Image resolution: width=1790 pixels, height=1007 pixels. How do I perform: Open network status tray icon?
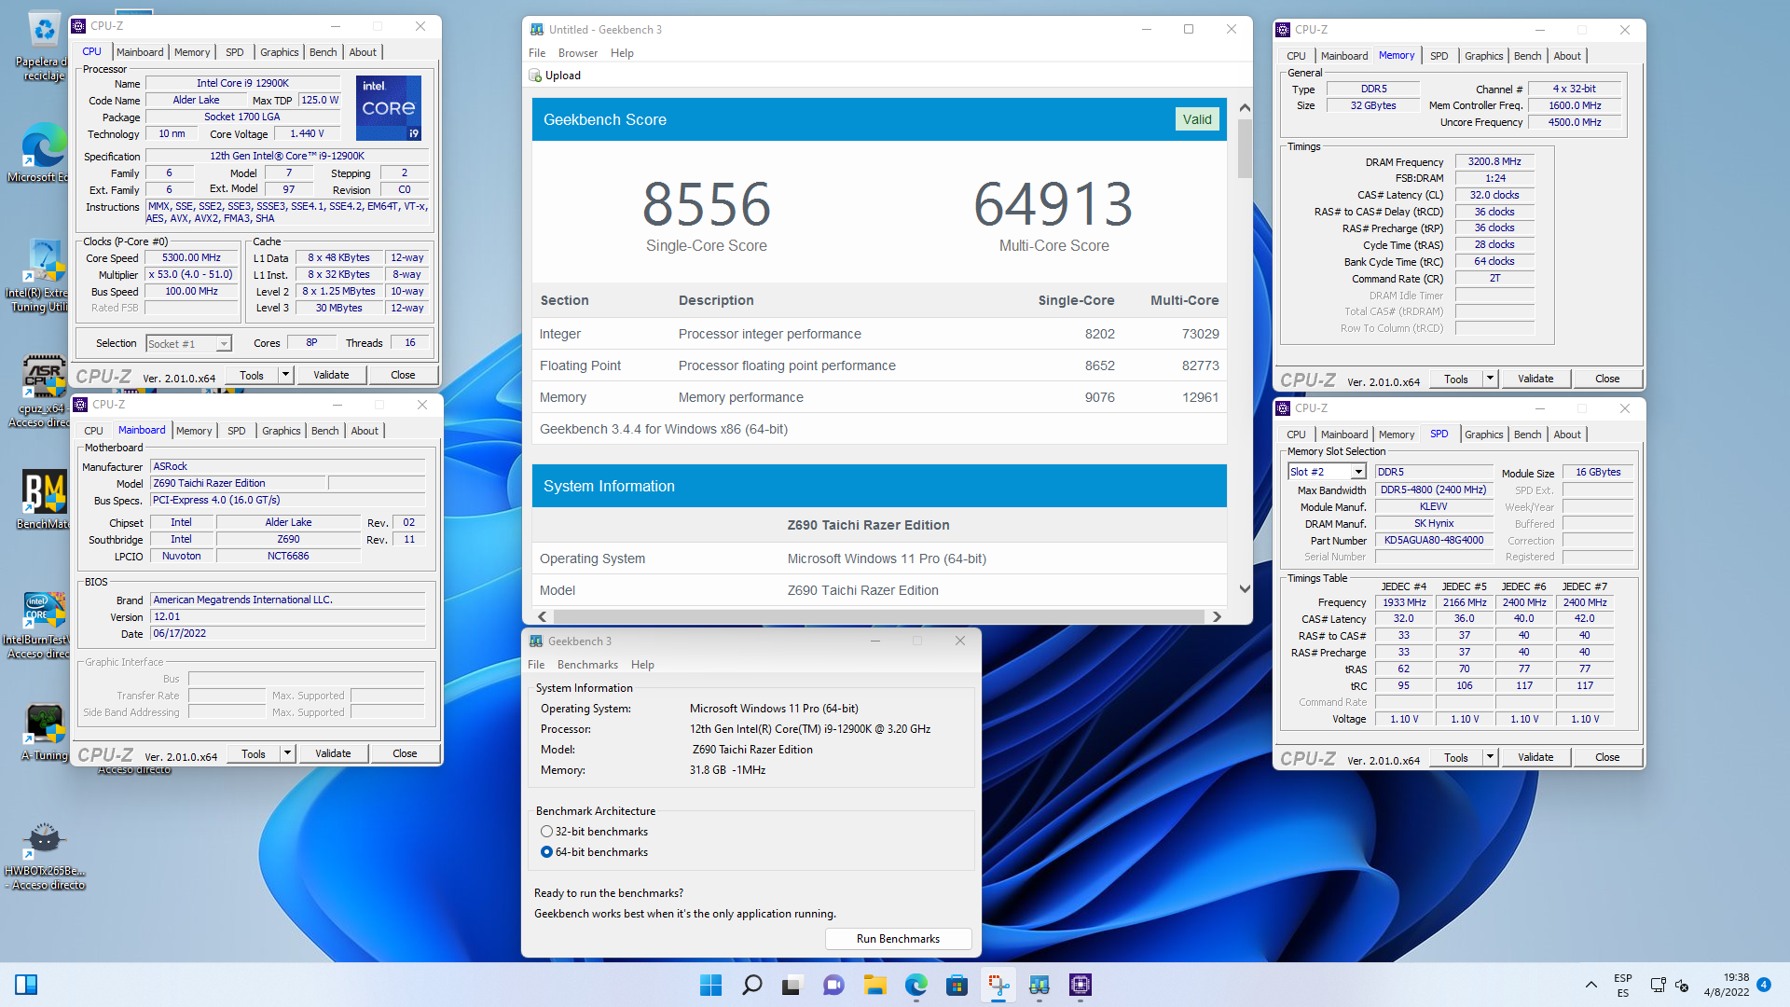click(x=1658, y=985)
